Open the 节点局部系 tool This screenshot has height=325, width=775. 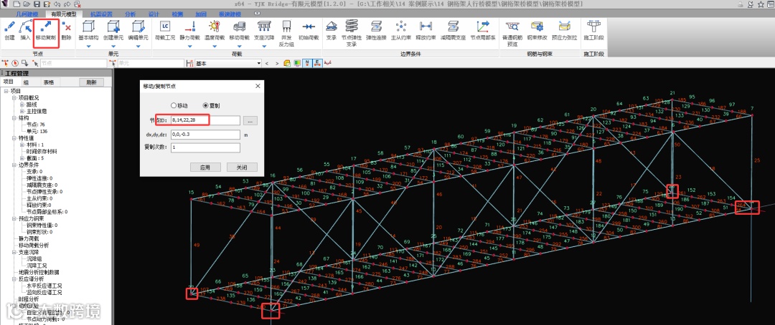pos(482,29)
